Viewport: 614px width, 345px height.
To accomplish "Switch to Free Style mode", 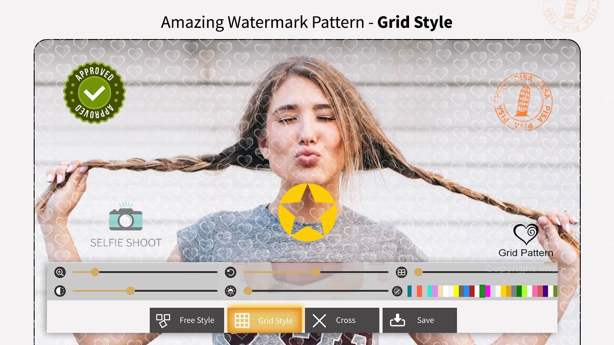I will pyautogui.click(x=187, y=320).
